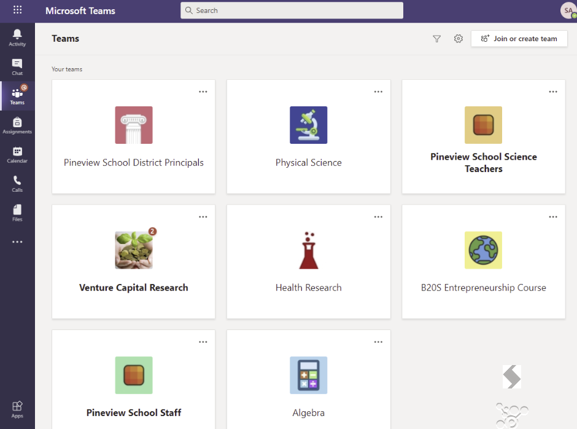Click the Microsoft Teams title text
The image size is (577, 429).
[x=80, y=10]
